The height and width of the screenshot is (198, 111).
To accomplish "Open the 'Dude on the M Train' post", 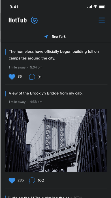I will pos(45,197).
